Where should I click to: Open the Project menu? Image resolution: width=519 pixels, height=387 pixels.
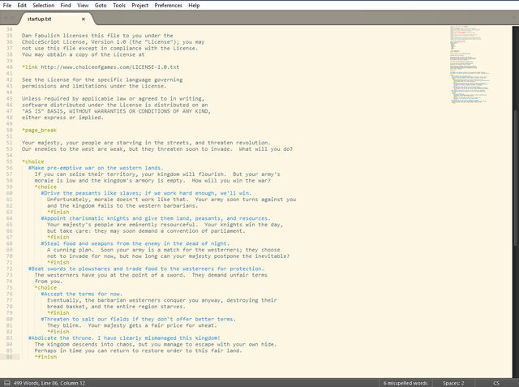140,6
